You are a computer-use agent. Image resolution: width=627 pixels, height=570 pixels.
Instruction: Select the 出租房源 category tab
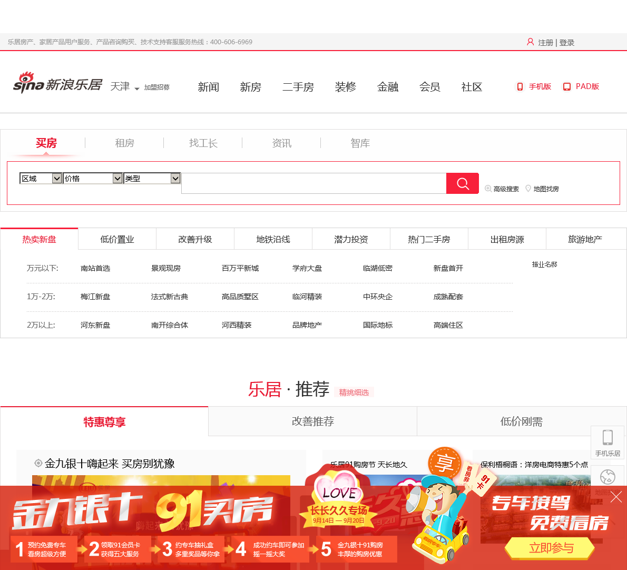(507, 239)
